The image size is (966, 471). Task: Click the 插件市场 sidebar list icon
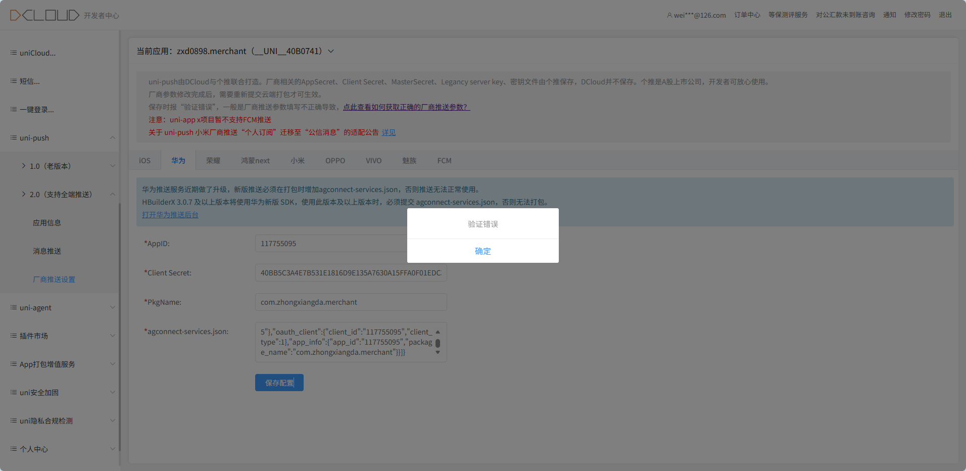click(14, 336)
